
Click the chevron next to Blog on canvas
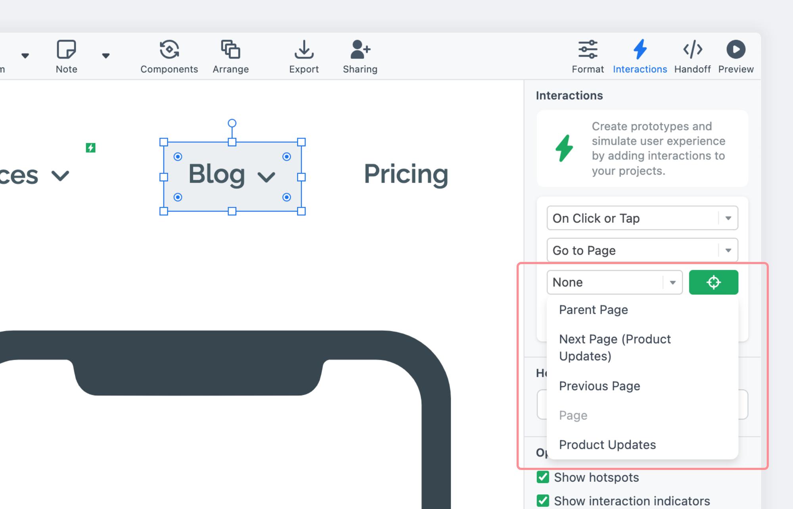click(x=266, y=177)
